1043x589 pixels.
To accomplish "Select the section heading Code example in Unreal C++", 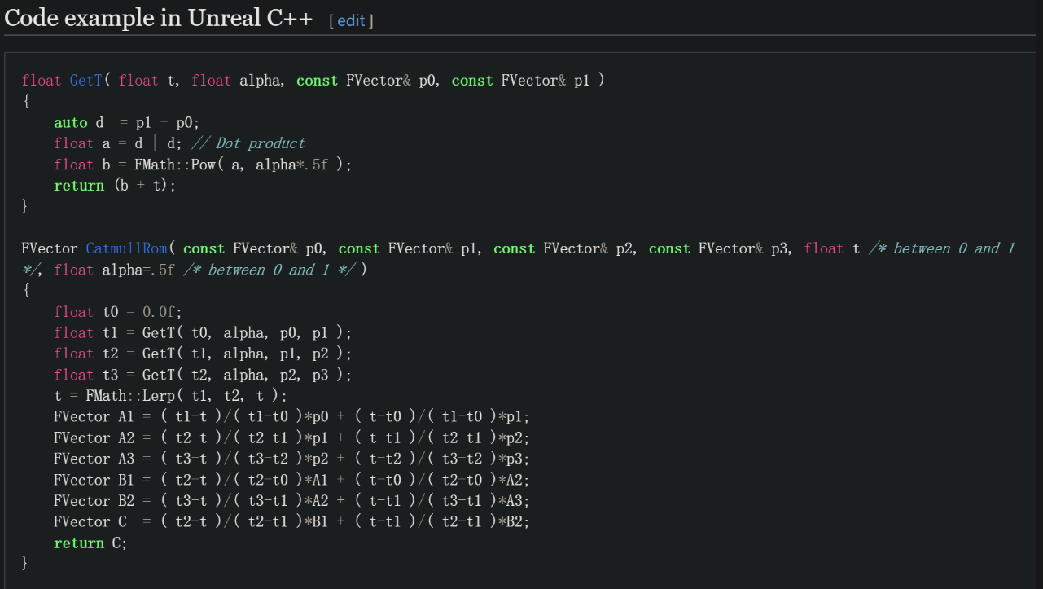I will click(x=159, y=17).
